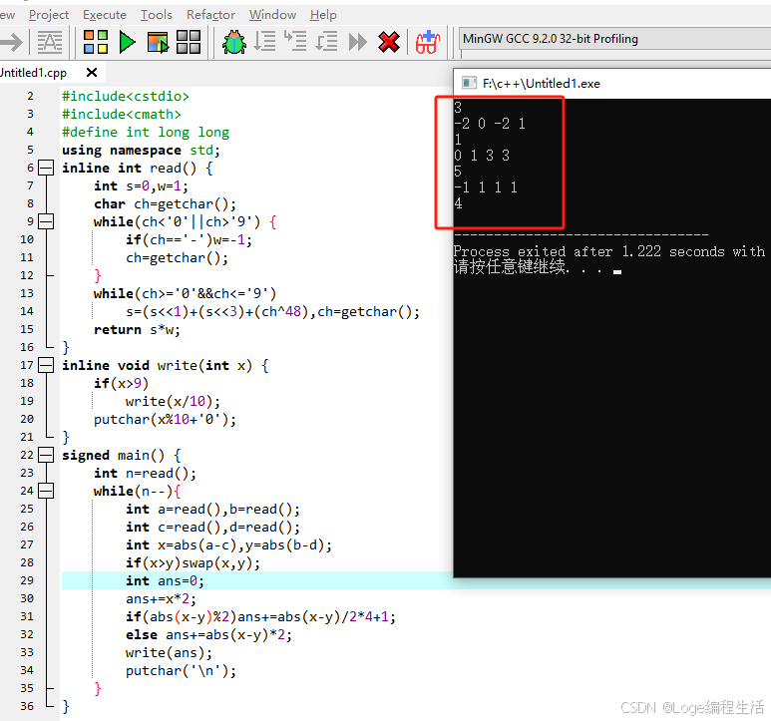Screen dimensions: 771x721
Task: Collapse the read() function fold at line 6
Action: coord(46,169)
